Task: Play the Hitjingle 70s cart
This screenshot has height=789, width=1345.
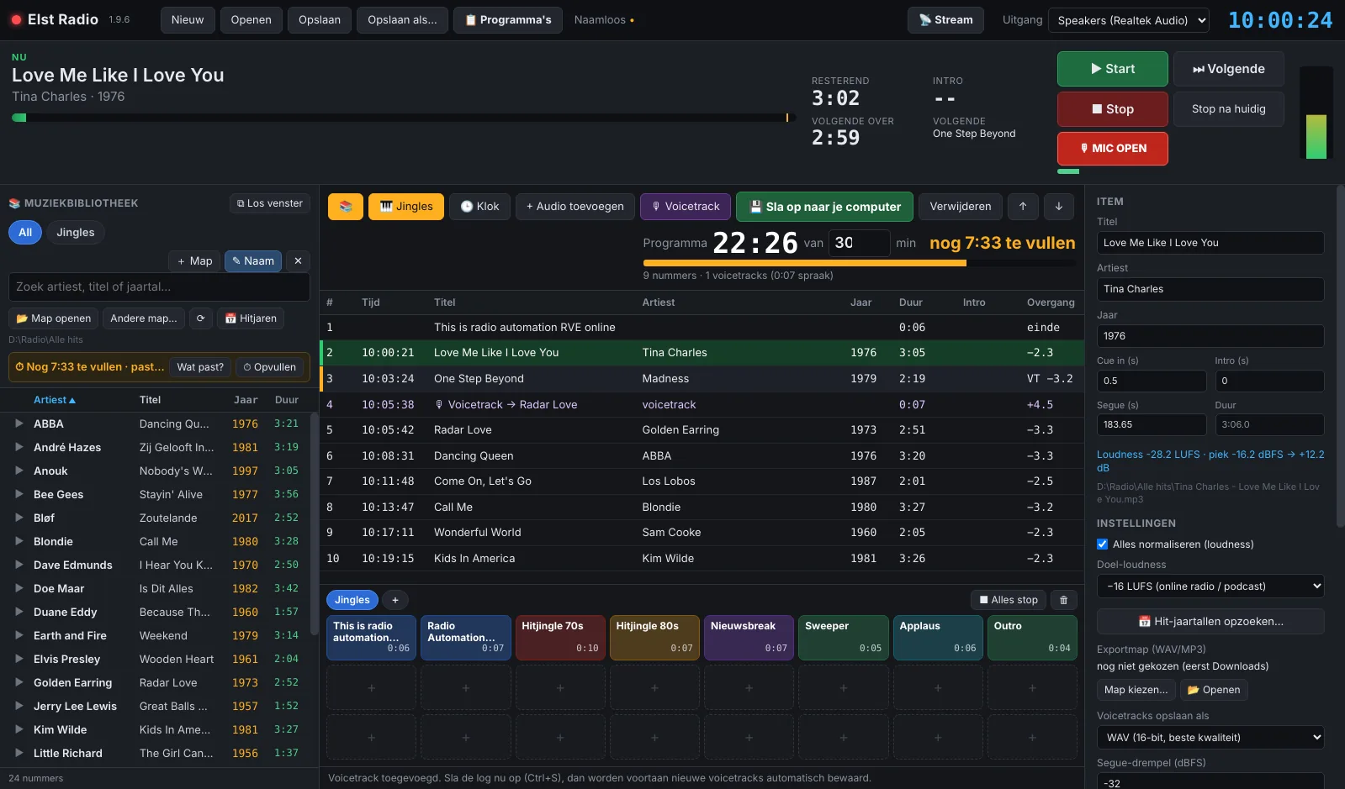Action: [560, 638]
